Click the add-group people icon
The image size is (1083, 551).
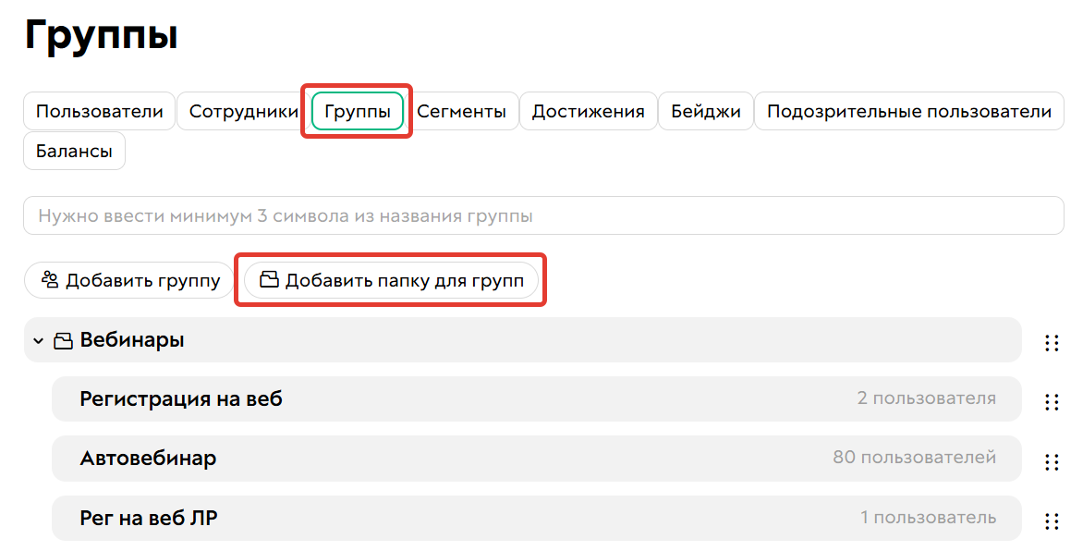(53, 279)
